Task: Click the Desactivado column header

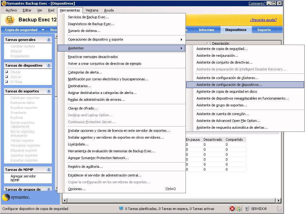Action: point(213,140)
